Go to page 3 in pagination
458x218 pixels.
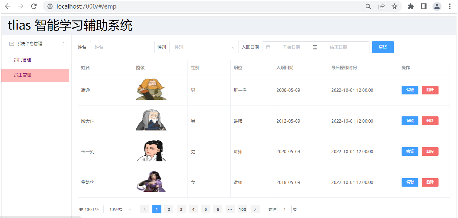181,209
